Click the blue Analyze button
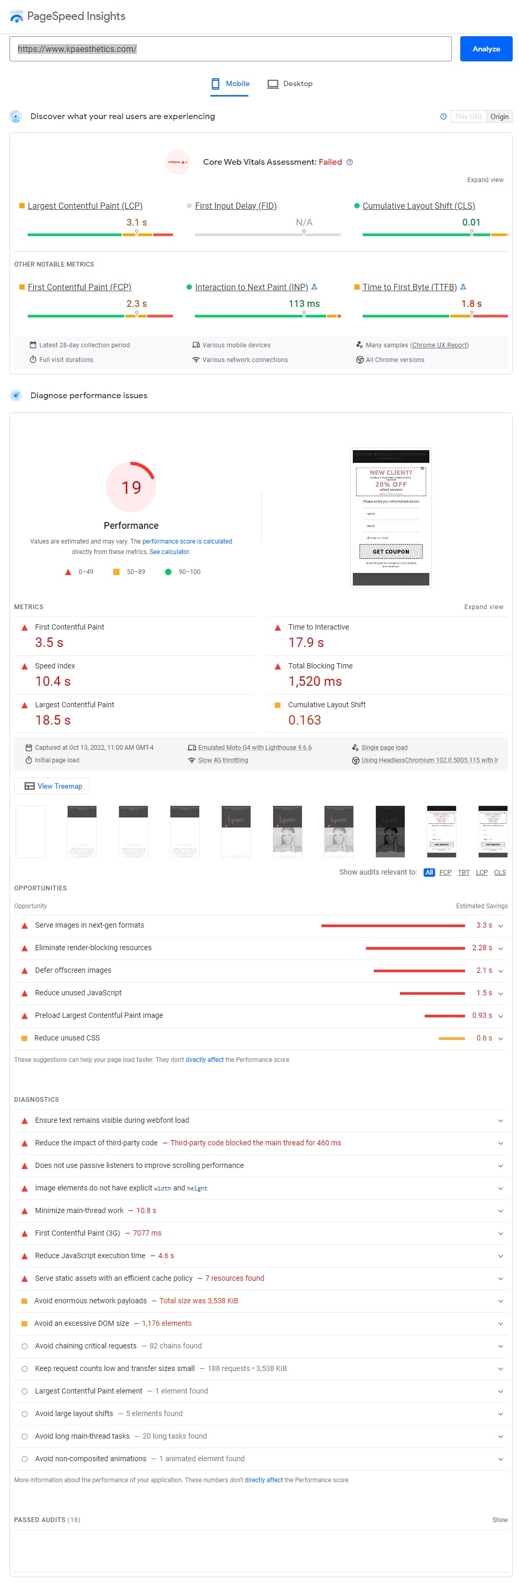519x1584 pixels. 486,49
